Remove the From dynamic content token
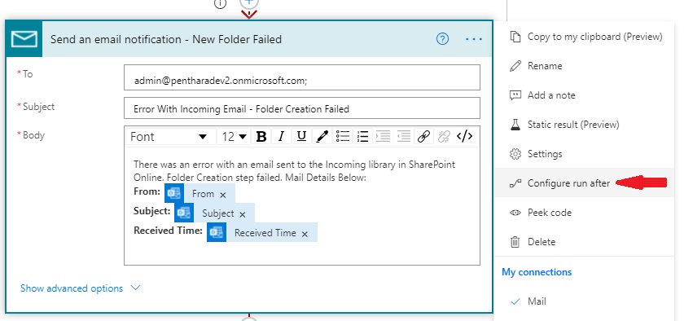Screen dimensions: 693x321 223,195
